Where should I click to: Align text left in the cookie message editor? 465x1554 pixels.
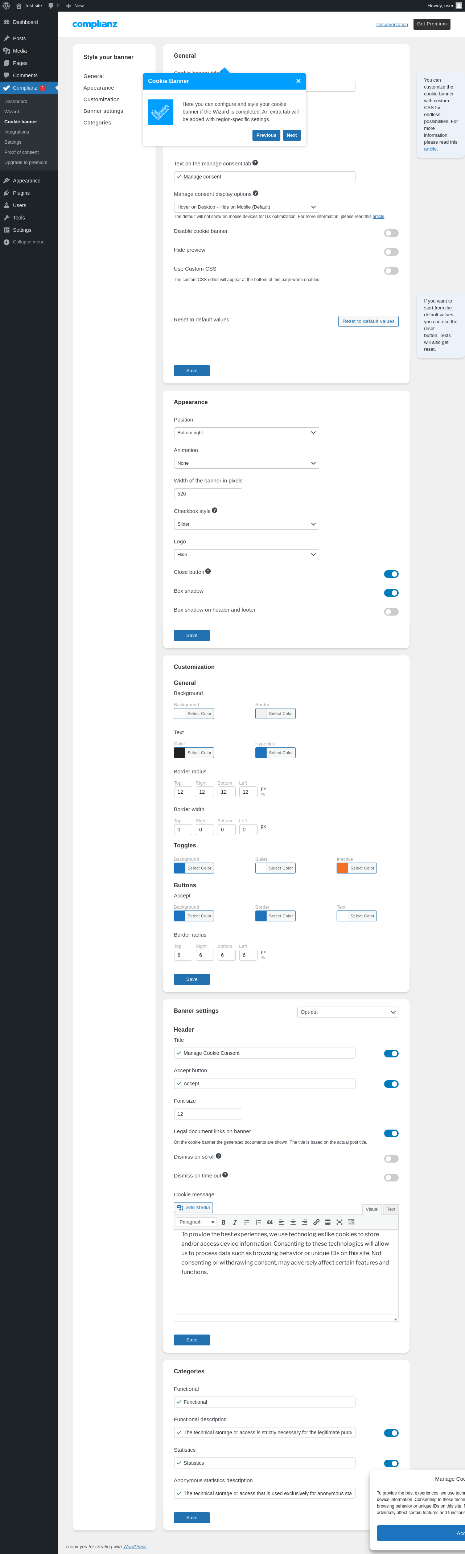[x=281, y=1222]
